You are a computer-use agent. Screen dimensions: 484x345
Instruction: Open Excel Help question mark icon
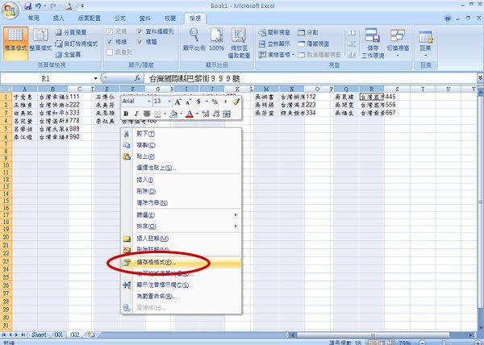[448, 19]
